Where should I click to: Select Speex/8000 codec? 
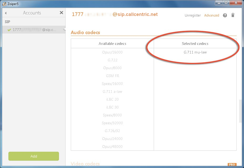[112, 115]
